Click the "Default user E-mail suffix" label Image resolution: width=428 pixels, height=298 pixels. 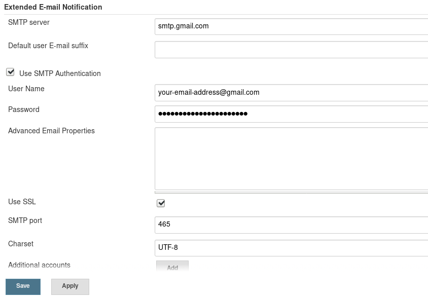[x=48, y=46]
